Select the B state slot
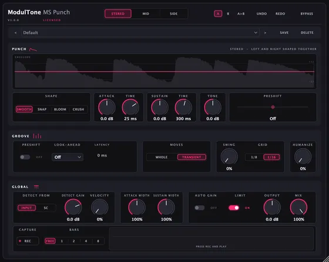The height and width of the screenshot is (262, 329). (x=228, y=13)
